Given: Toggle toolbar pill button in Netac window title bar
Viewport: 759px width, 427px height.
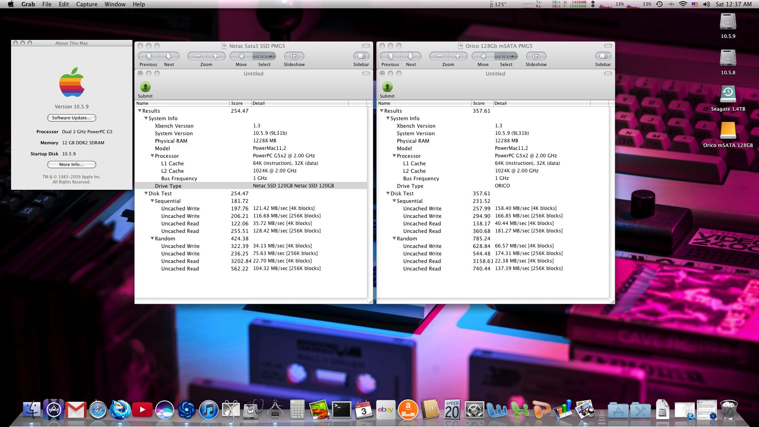Looking at the screenshot, I should click(x=366, y=46).
